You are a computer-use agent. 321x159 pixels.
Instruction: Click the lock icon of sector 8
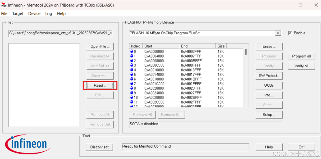click(132, 88)
